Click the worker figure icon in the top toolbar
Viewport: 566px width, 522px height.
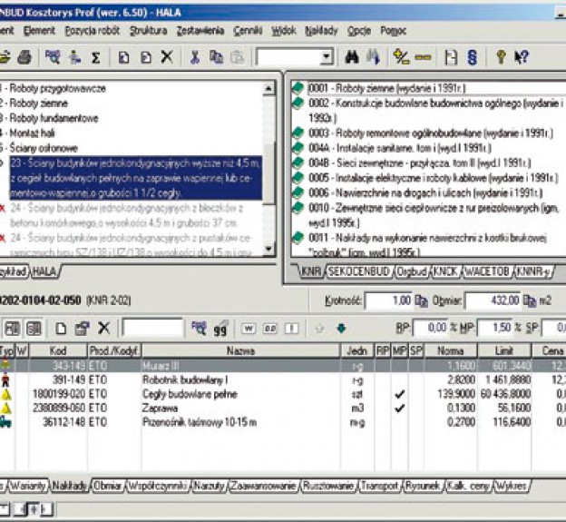[x=74, y=57]
